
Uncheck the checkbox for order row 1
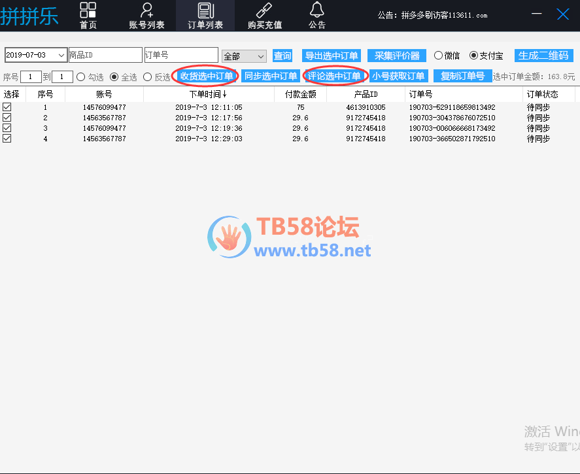coord(7,107)
